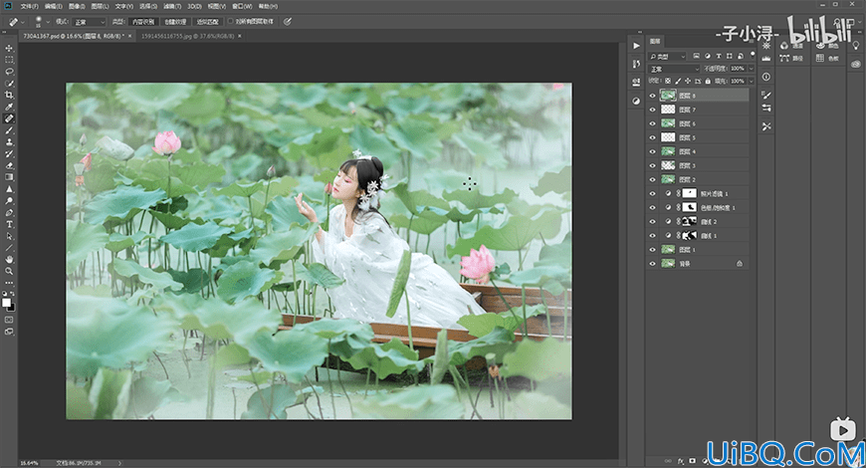Open the Brush settings panel icon

(x=766, y=95)
